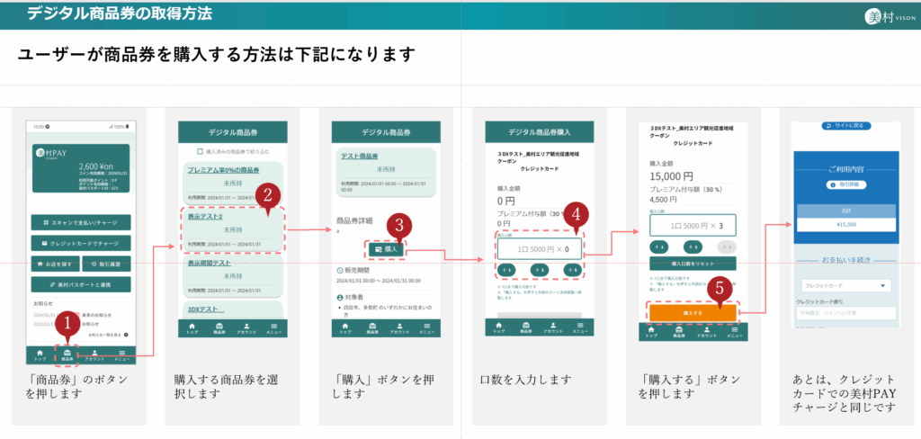Image resolution: width=921 pixels, height=439 pixels.
Task: Click お店を探す store button
Action: pos(54,264)
